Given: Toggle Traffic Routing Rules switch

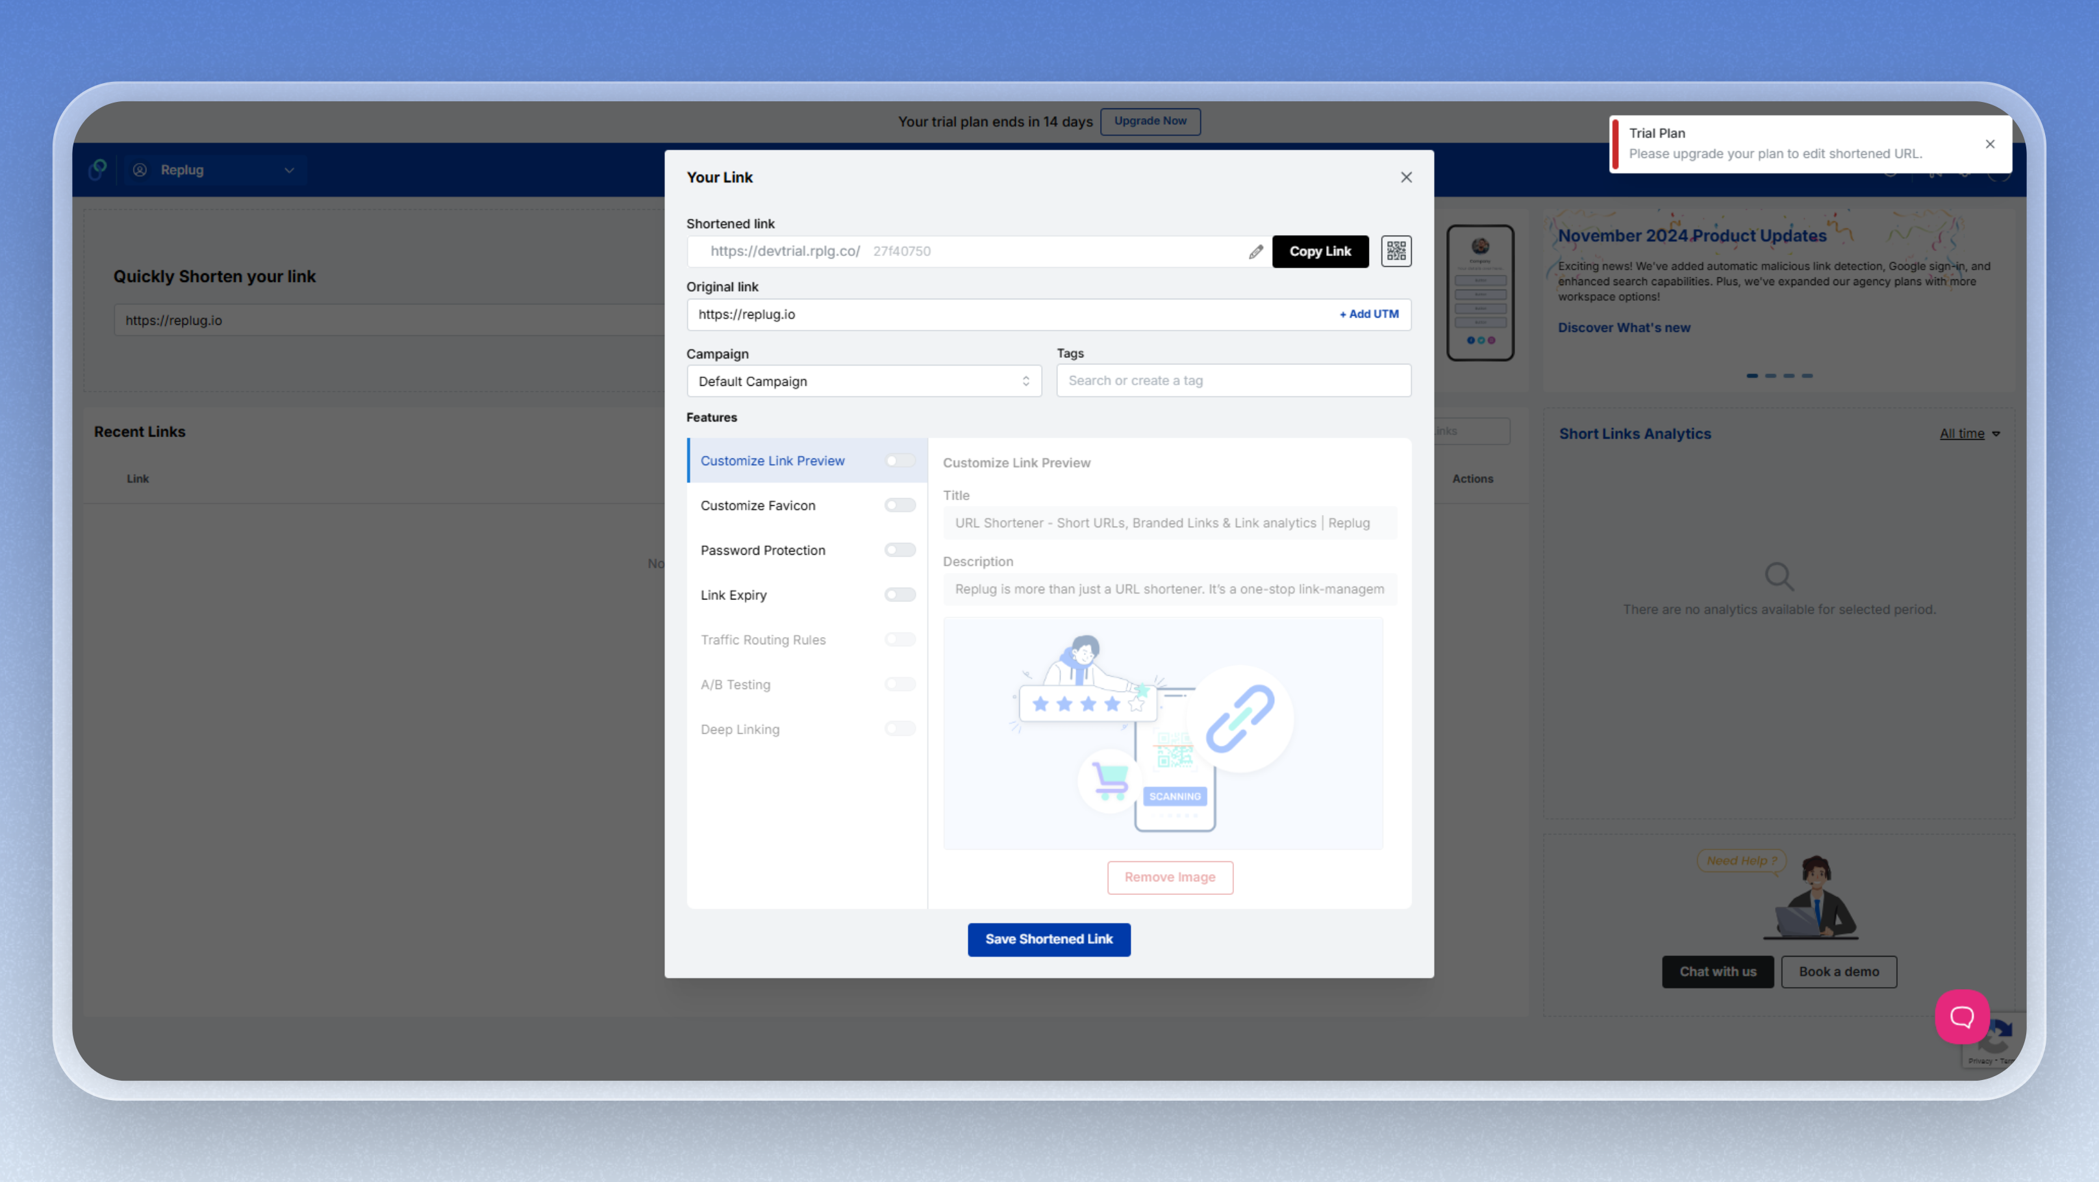Looking at the screenshot, I should [899, 640].
